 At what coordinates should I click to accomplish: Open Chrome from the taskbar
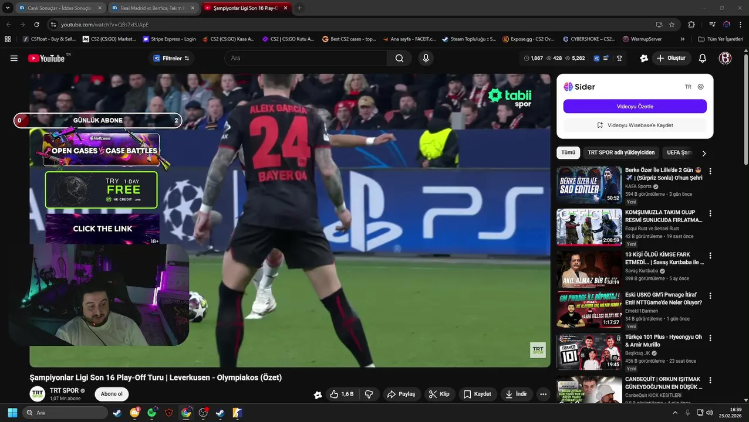[x=186, y=413]
